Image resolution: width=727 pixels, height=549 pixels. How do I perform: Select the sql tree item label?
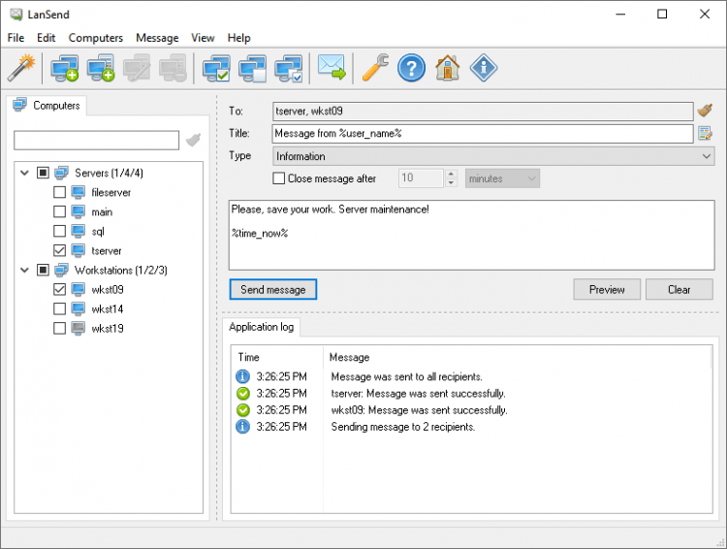(98, 231)
